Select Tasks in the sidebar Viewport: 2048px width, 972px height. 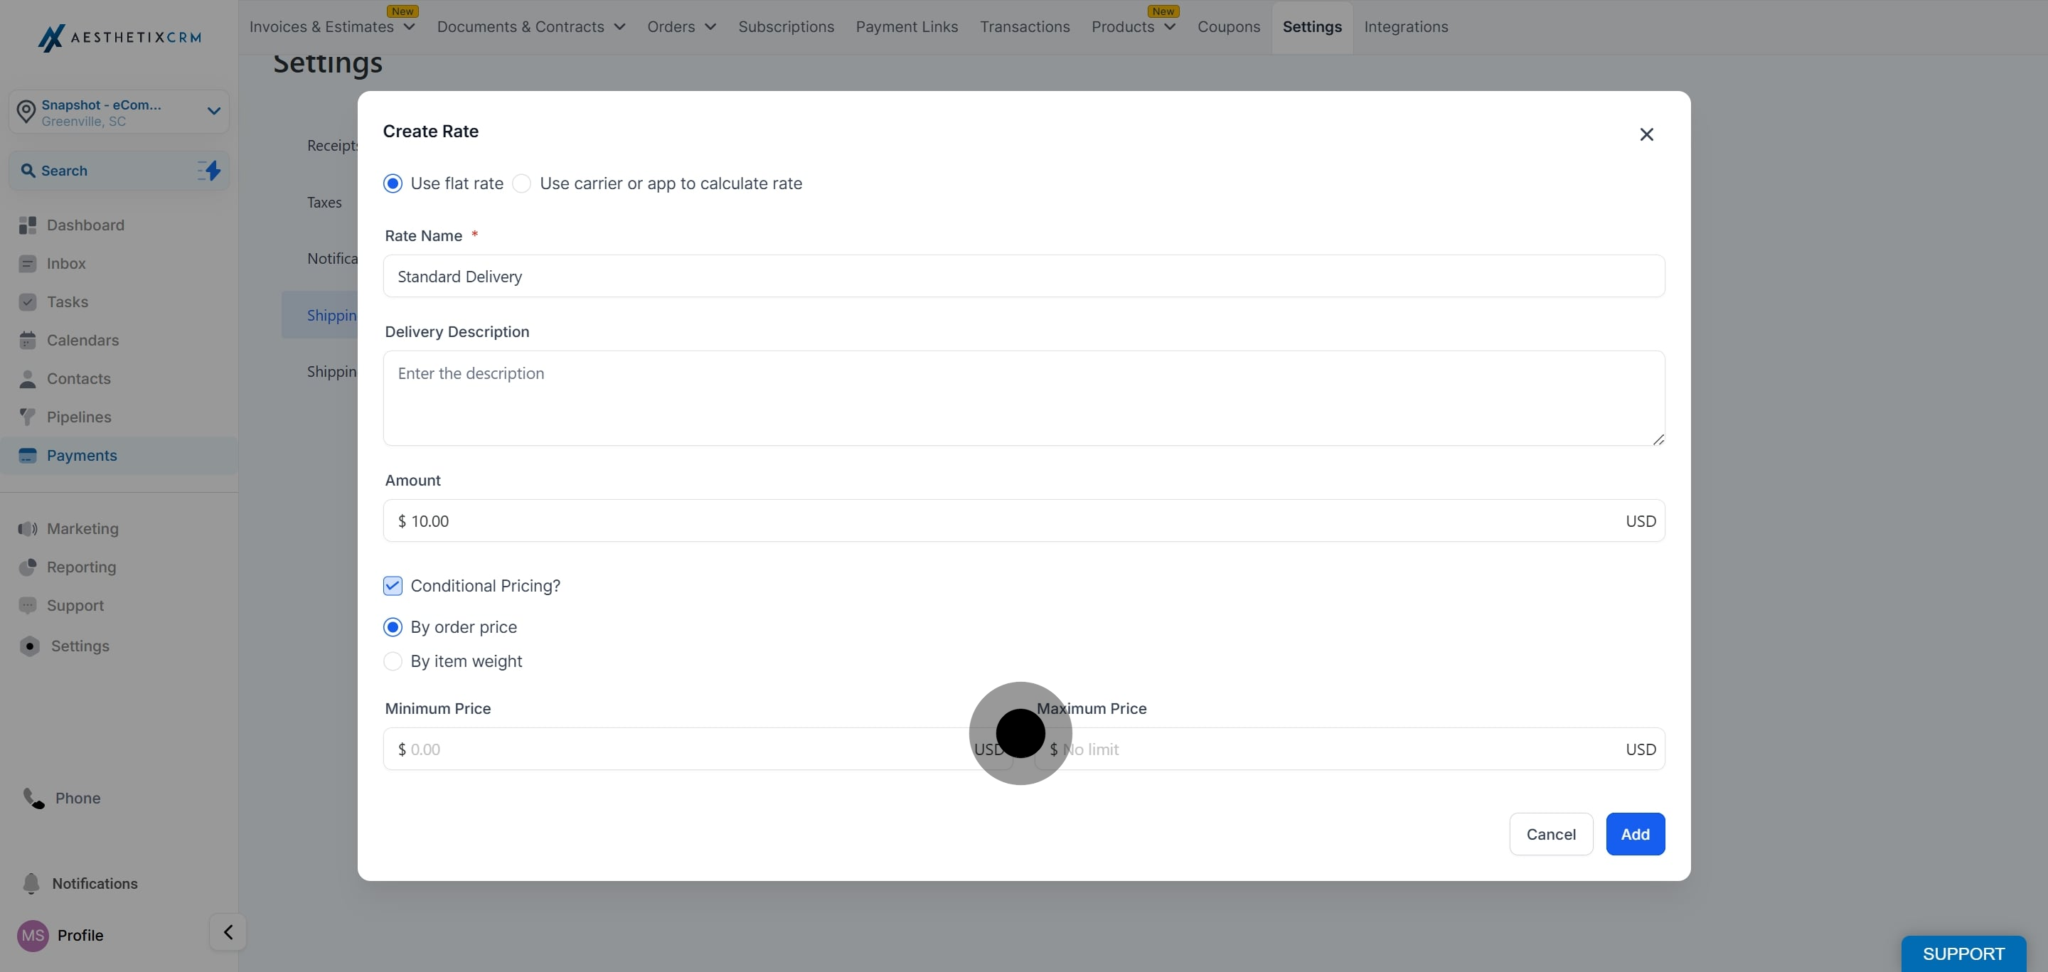[68, 301]
